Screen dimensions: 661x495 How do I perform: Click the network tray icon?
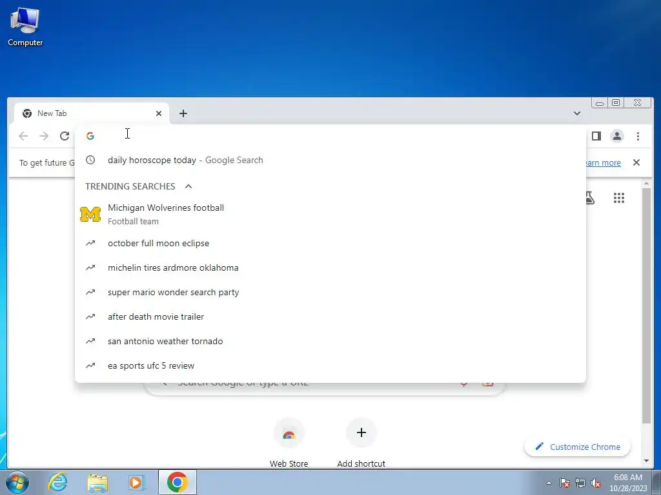tap(580, 483)
